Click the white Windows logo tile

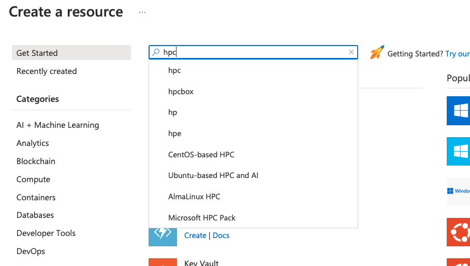pos(459,191)
